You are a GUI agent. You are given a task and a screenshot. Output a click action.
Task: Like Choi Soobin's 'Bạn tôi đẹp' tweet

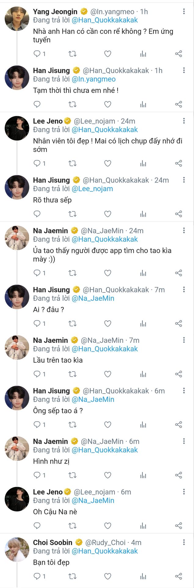pos(108,576)
